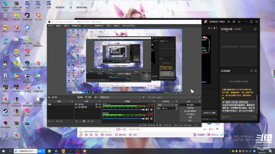275x154 pixels.
Task: Mute the second mixer channel speaker icon
Action: 147,118
